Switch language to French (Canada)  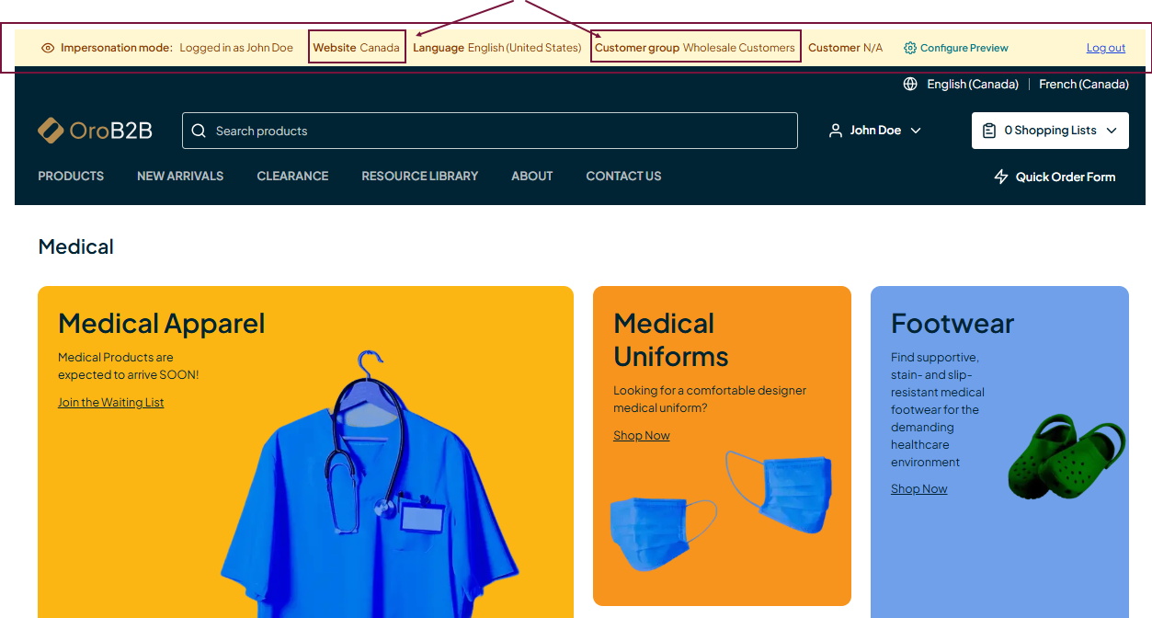[x=1083, y=84]
